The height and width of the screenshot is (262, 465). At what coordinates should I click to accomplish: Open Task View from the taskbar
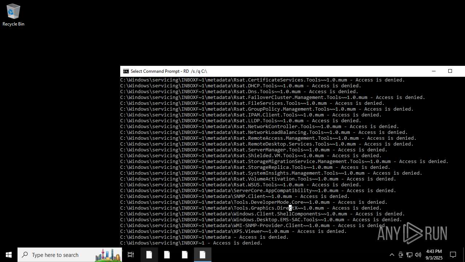(131, 255)
